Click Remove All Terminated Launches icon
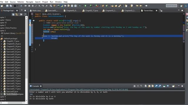Viewport: 188px width, 105px height. point(141,86)
